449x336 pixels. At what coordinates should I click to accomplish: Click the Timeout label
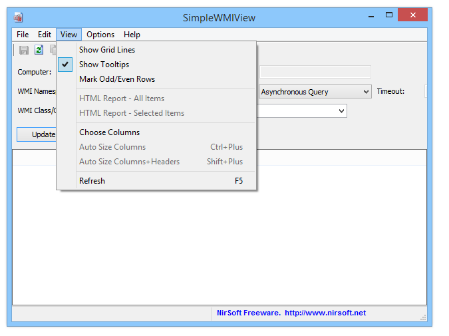390,91
